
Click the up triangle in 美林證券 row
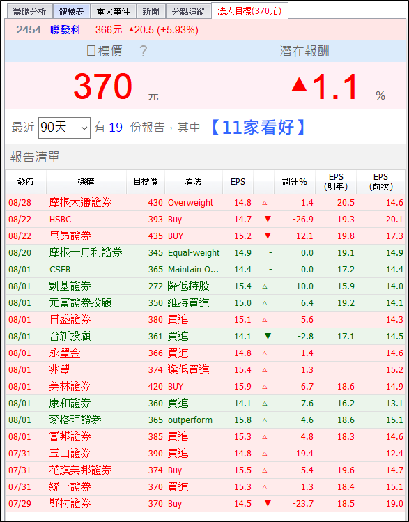(x=265, y=387)
